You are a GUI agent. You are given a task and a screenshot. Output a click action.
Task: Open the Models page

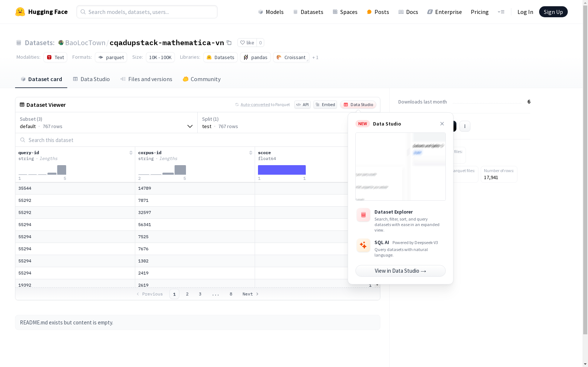pos(271,12)
